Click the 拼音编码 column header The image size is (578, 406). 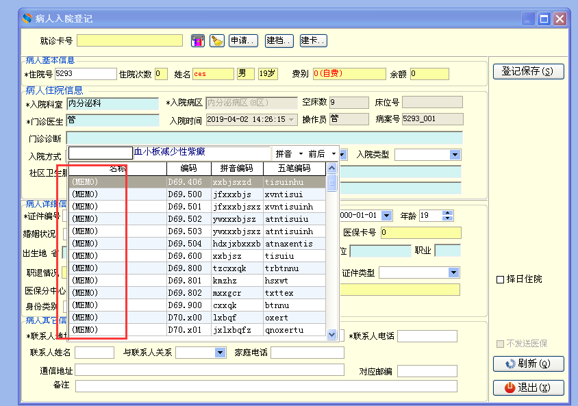click(x=237, y=168)
